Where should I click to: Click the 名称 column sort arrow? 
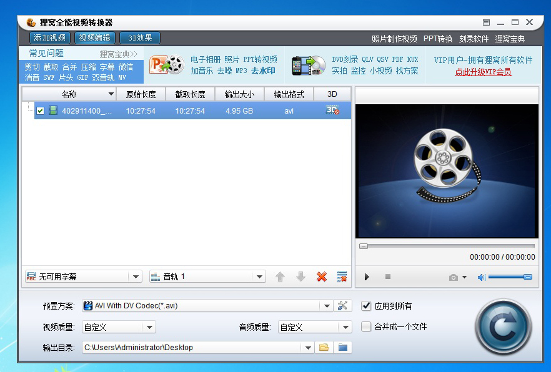coord(111,94)
